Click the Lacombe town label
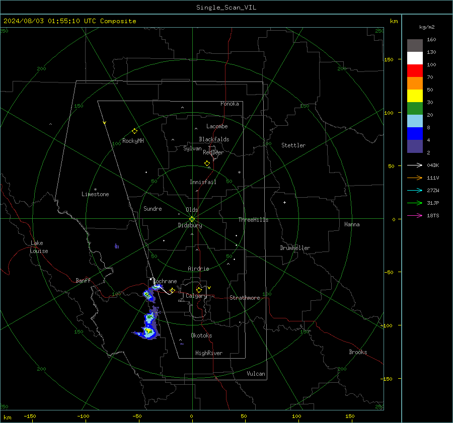 pyautogui.click(x=217, y=126)
